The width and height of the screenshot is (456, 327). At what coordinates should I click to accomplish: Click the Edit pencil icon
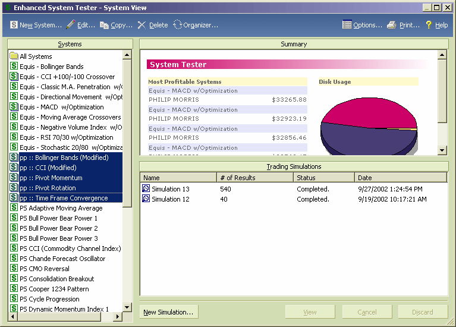coord(71,25)
